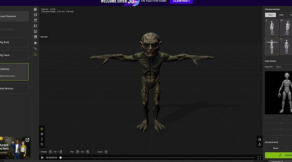This screenshot has width=292, height=162.
Task: Click the Rig Hand step
Action: (14, 55)
